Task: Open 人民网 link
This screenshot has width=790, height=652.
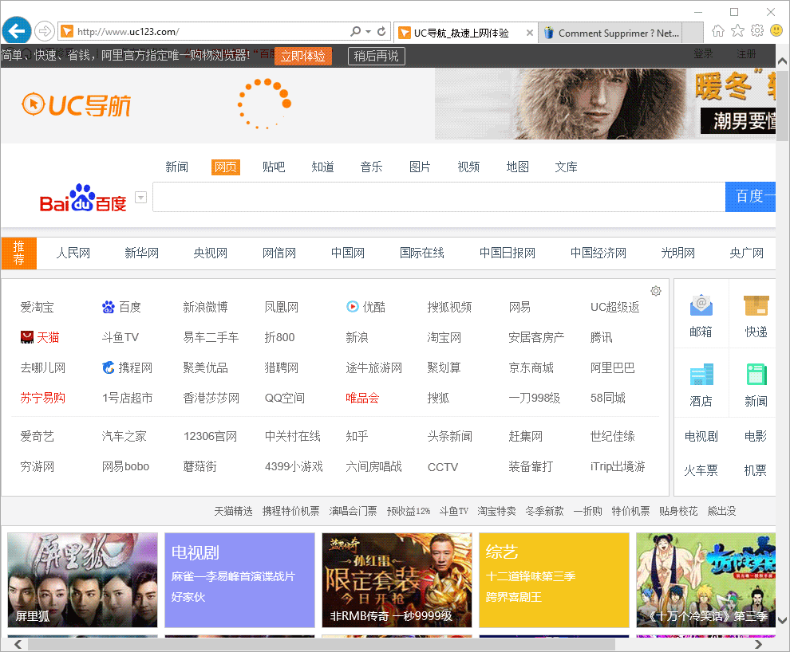Action: coord(73,253)
